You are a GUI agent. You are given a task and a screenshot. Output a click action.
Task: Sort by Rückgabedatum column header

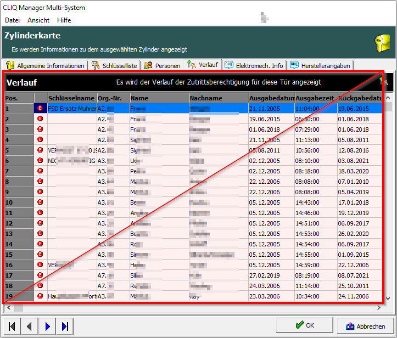(x=360, y=98)
